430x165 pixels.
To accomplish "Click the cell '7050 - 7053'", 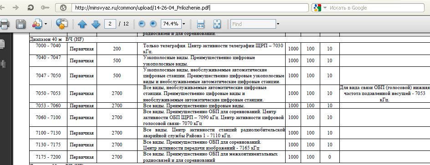I will pos(48,94).
